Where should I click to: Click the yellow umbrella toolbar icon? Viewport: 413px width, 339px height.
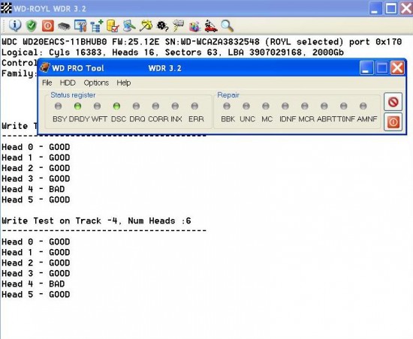pyautogui.click(x=146, y=25)
